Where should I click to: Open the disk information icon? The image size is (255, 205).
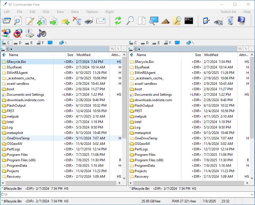coord(30,33)
